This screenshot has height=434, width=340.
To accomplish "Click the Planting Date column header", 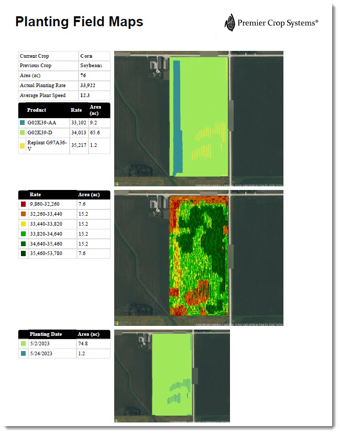I will pyautogui.click(x=46, y=334).
